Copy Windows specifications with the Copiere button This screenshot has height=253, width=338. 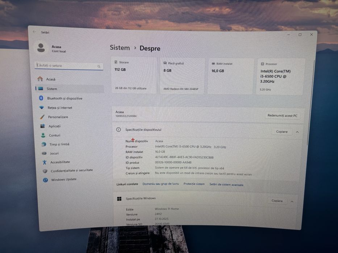(277, 201)
